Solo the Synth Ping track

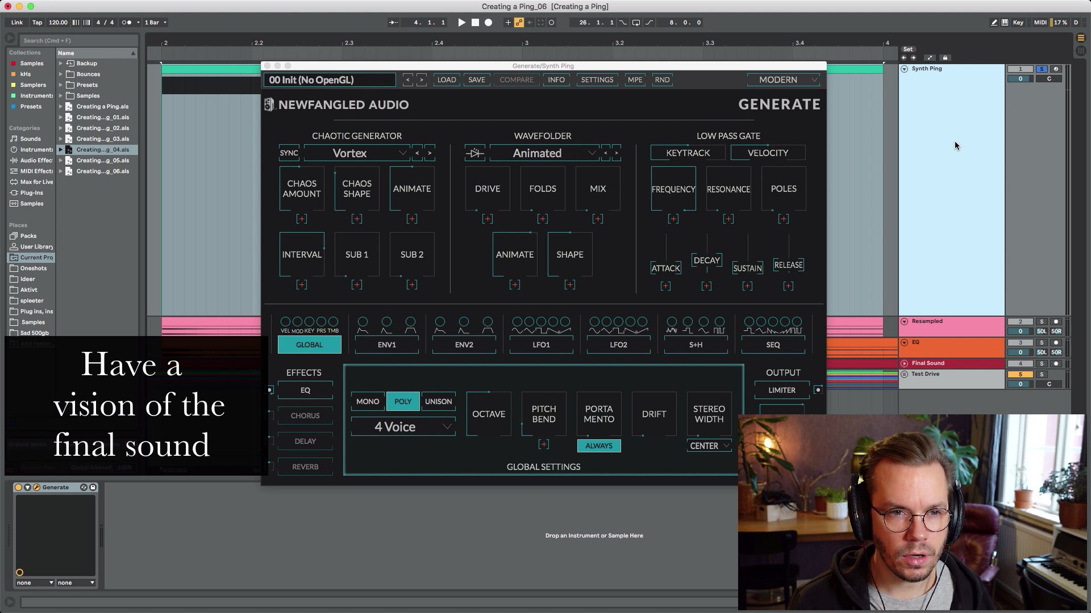click(x=1042, y=69)
